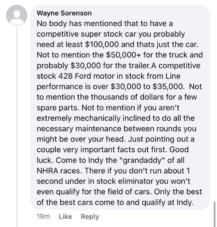
Task: Click the words "spare parts"
Action: [x=58, y=108]
